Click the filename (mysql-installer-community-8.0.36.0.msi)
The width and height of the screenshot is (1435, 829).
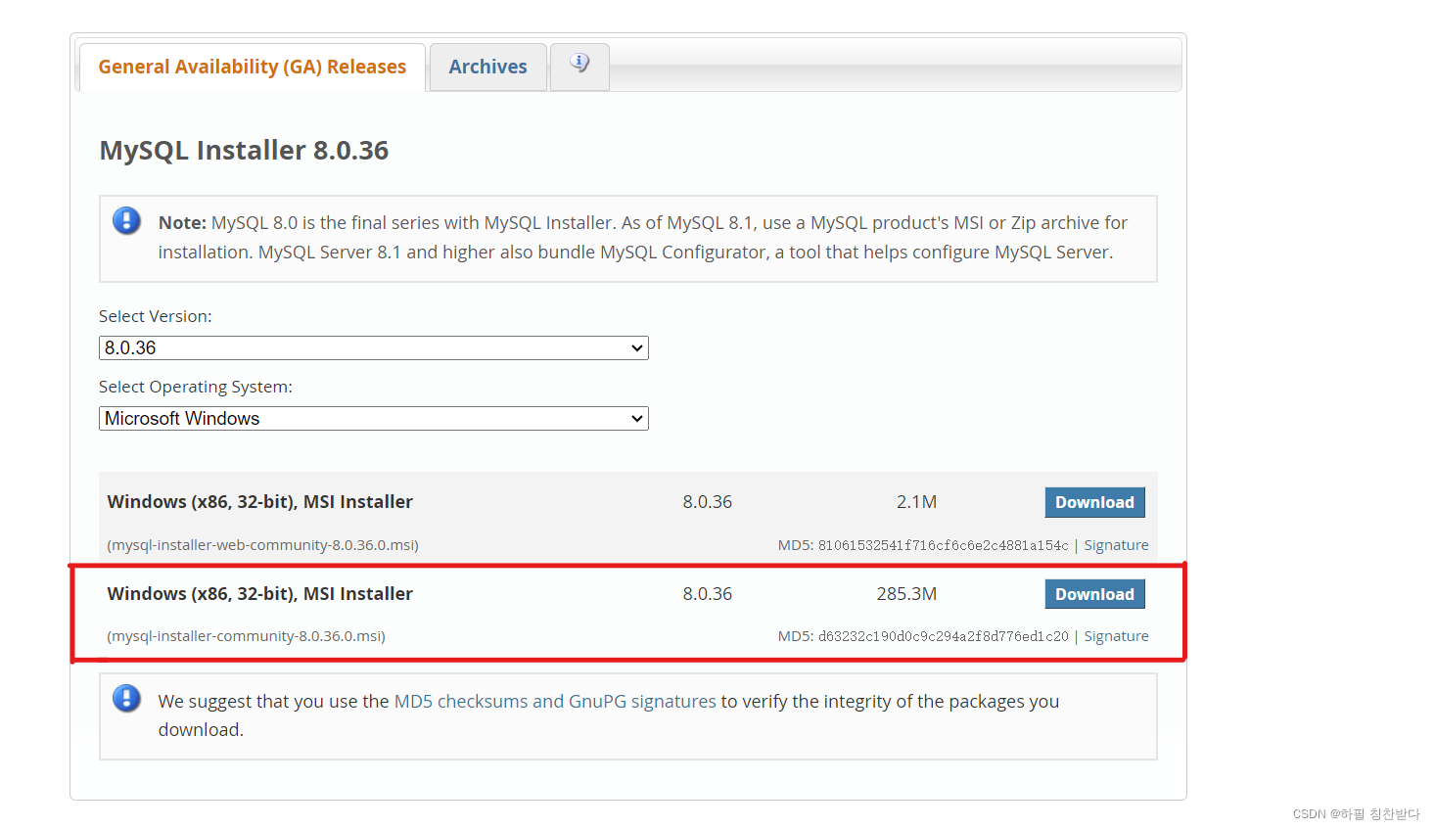point(246,636)
